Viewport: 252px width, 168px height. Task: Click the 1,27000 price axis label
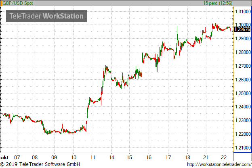243,66
